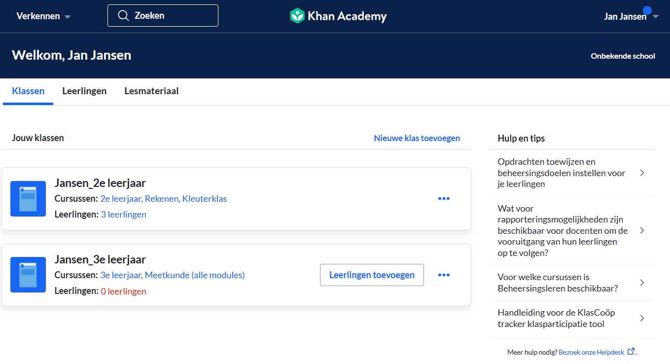Open the three-dot menu for Jansen_2e leerjaar
This screenshot has height=364, width=670.
(443, 198)
